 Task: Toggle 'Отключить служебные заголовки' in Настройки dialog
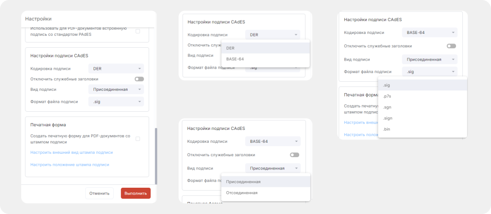click(139, 79)
